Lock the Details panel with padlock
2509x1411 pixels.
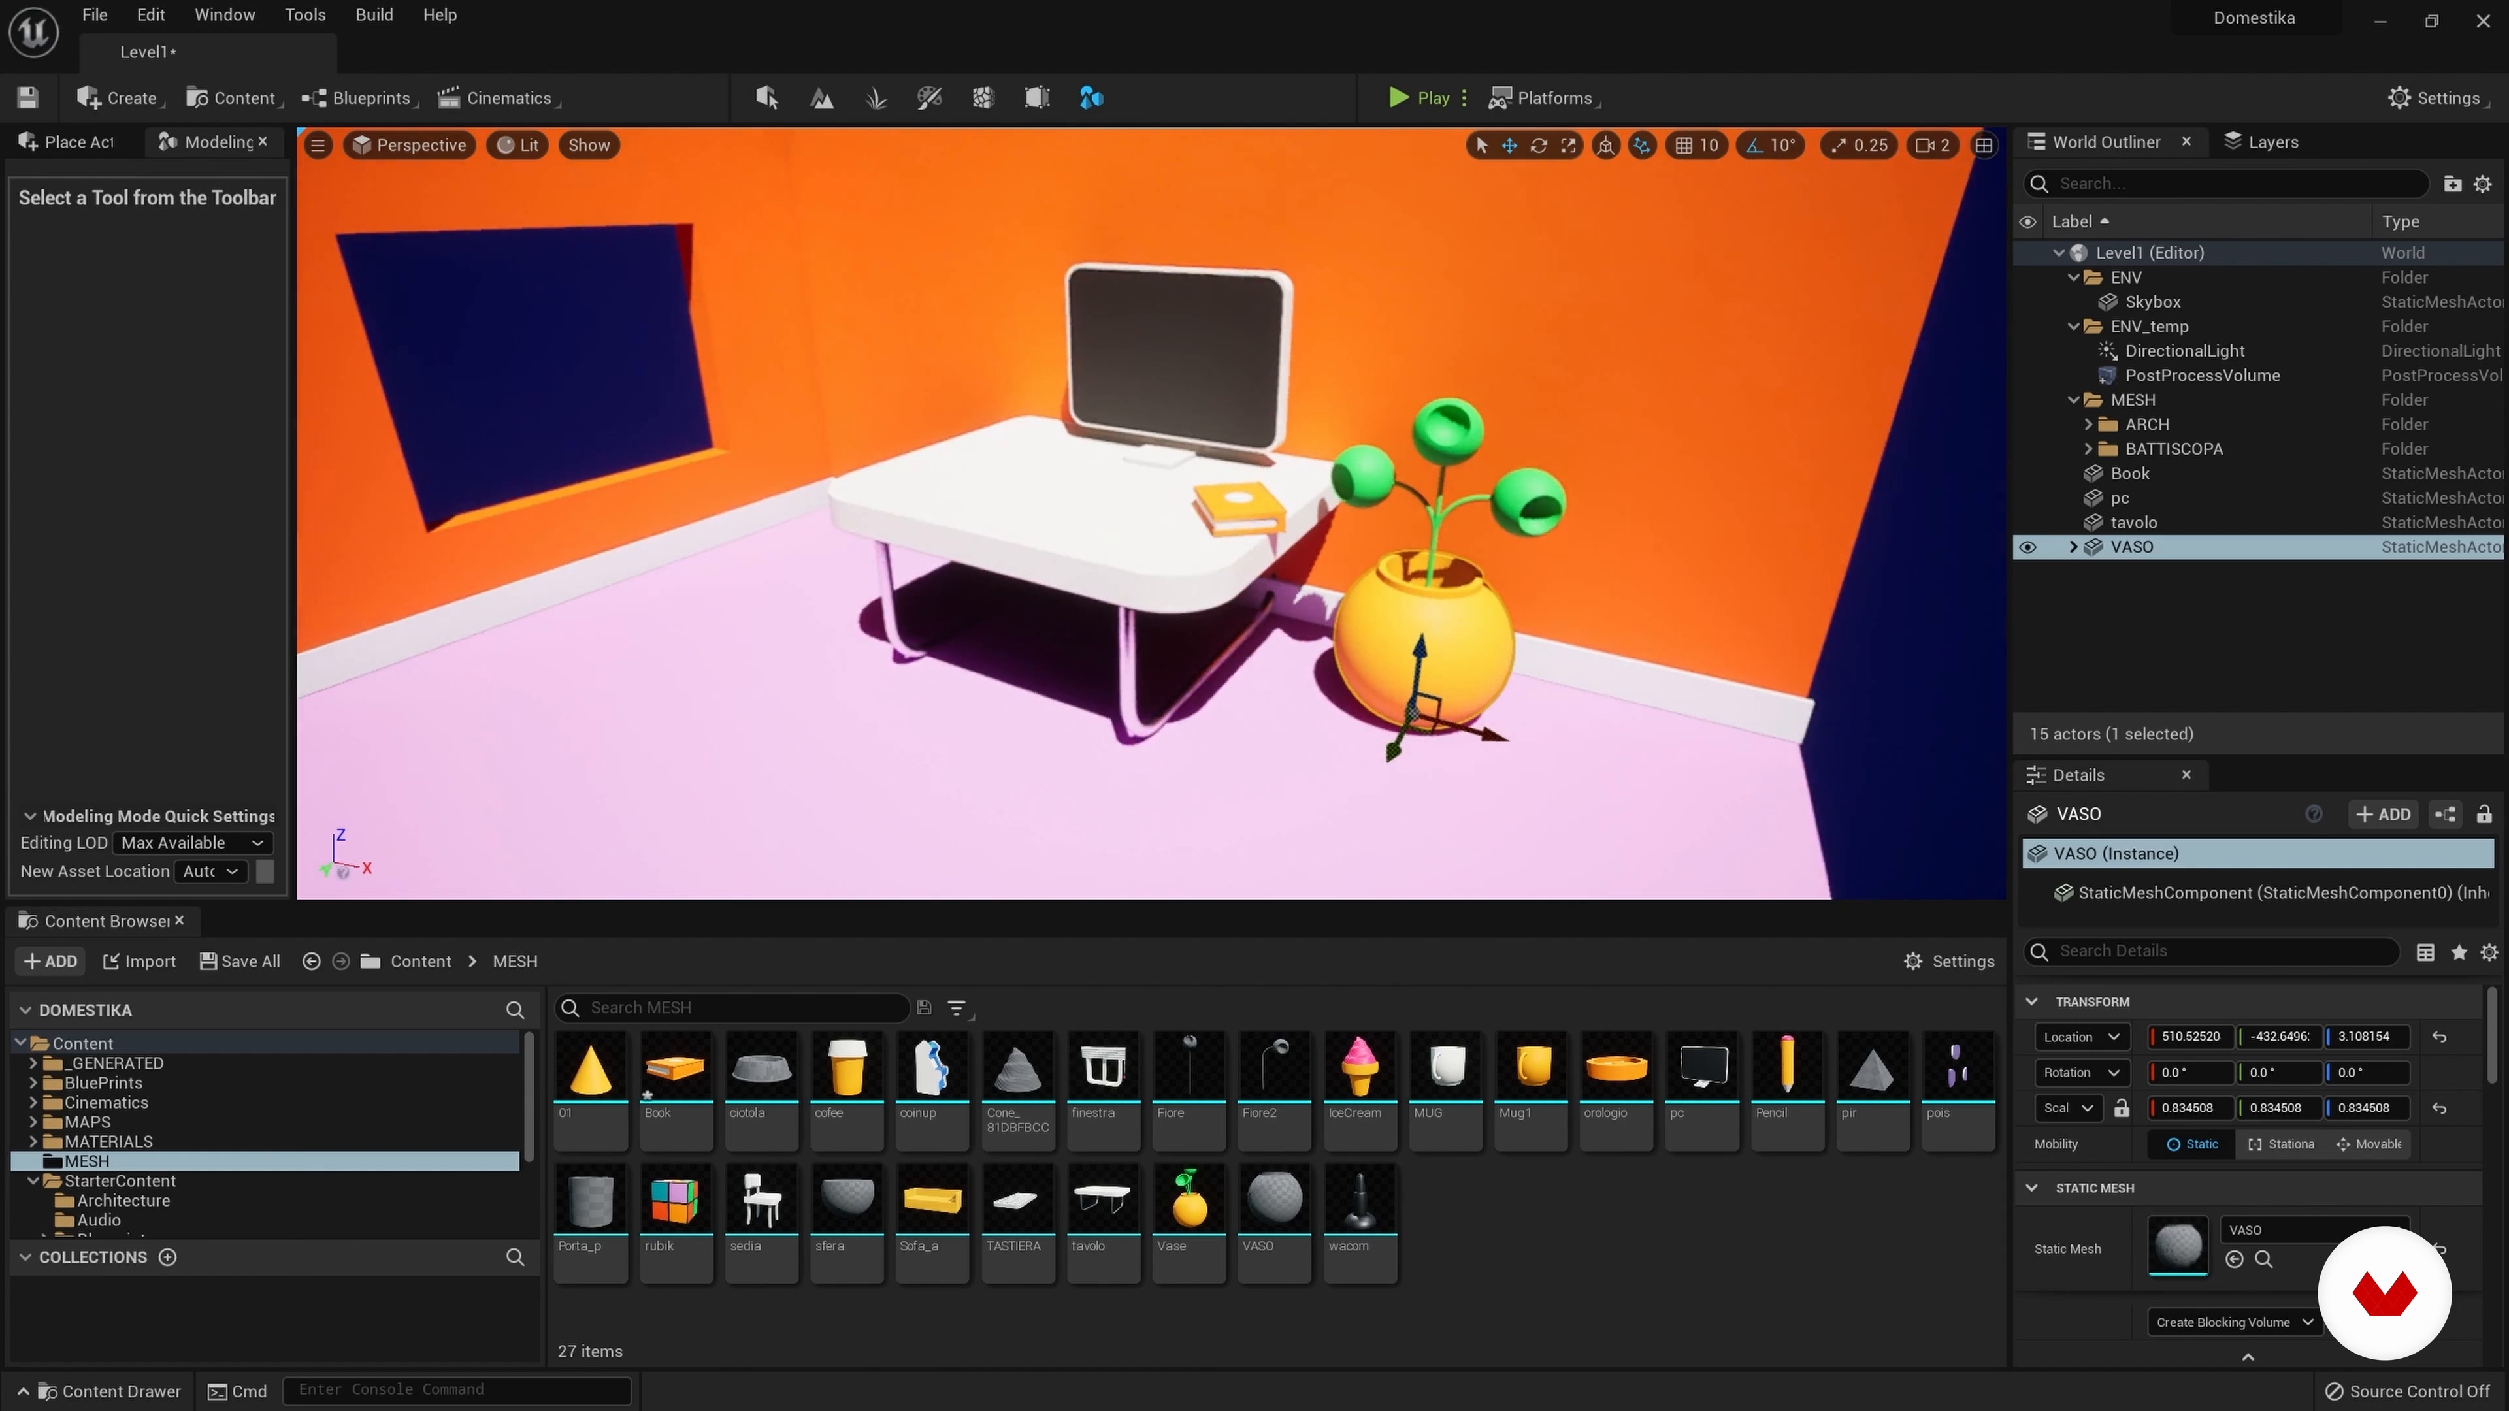coord(2484,814)
